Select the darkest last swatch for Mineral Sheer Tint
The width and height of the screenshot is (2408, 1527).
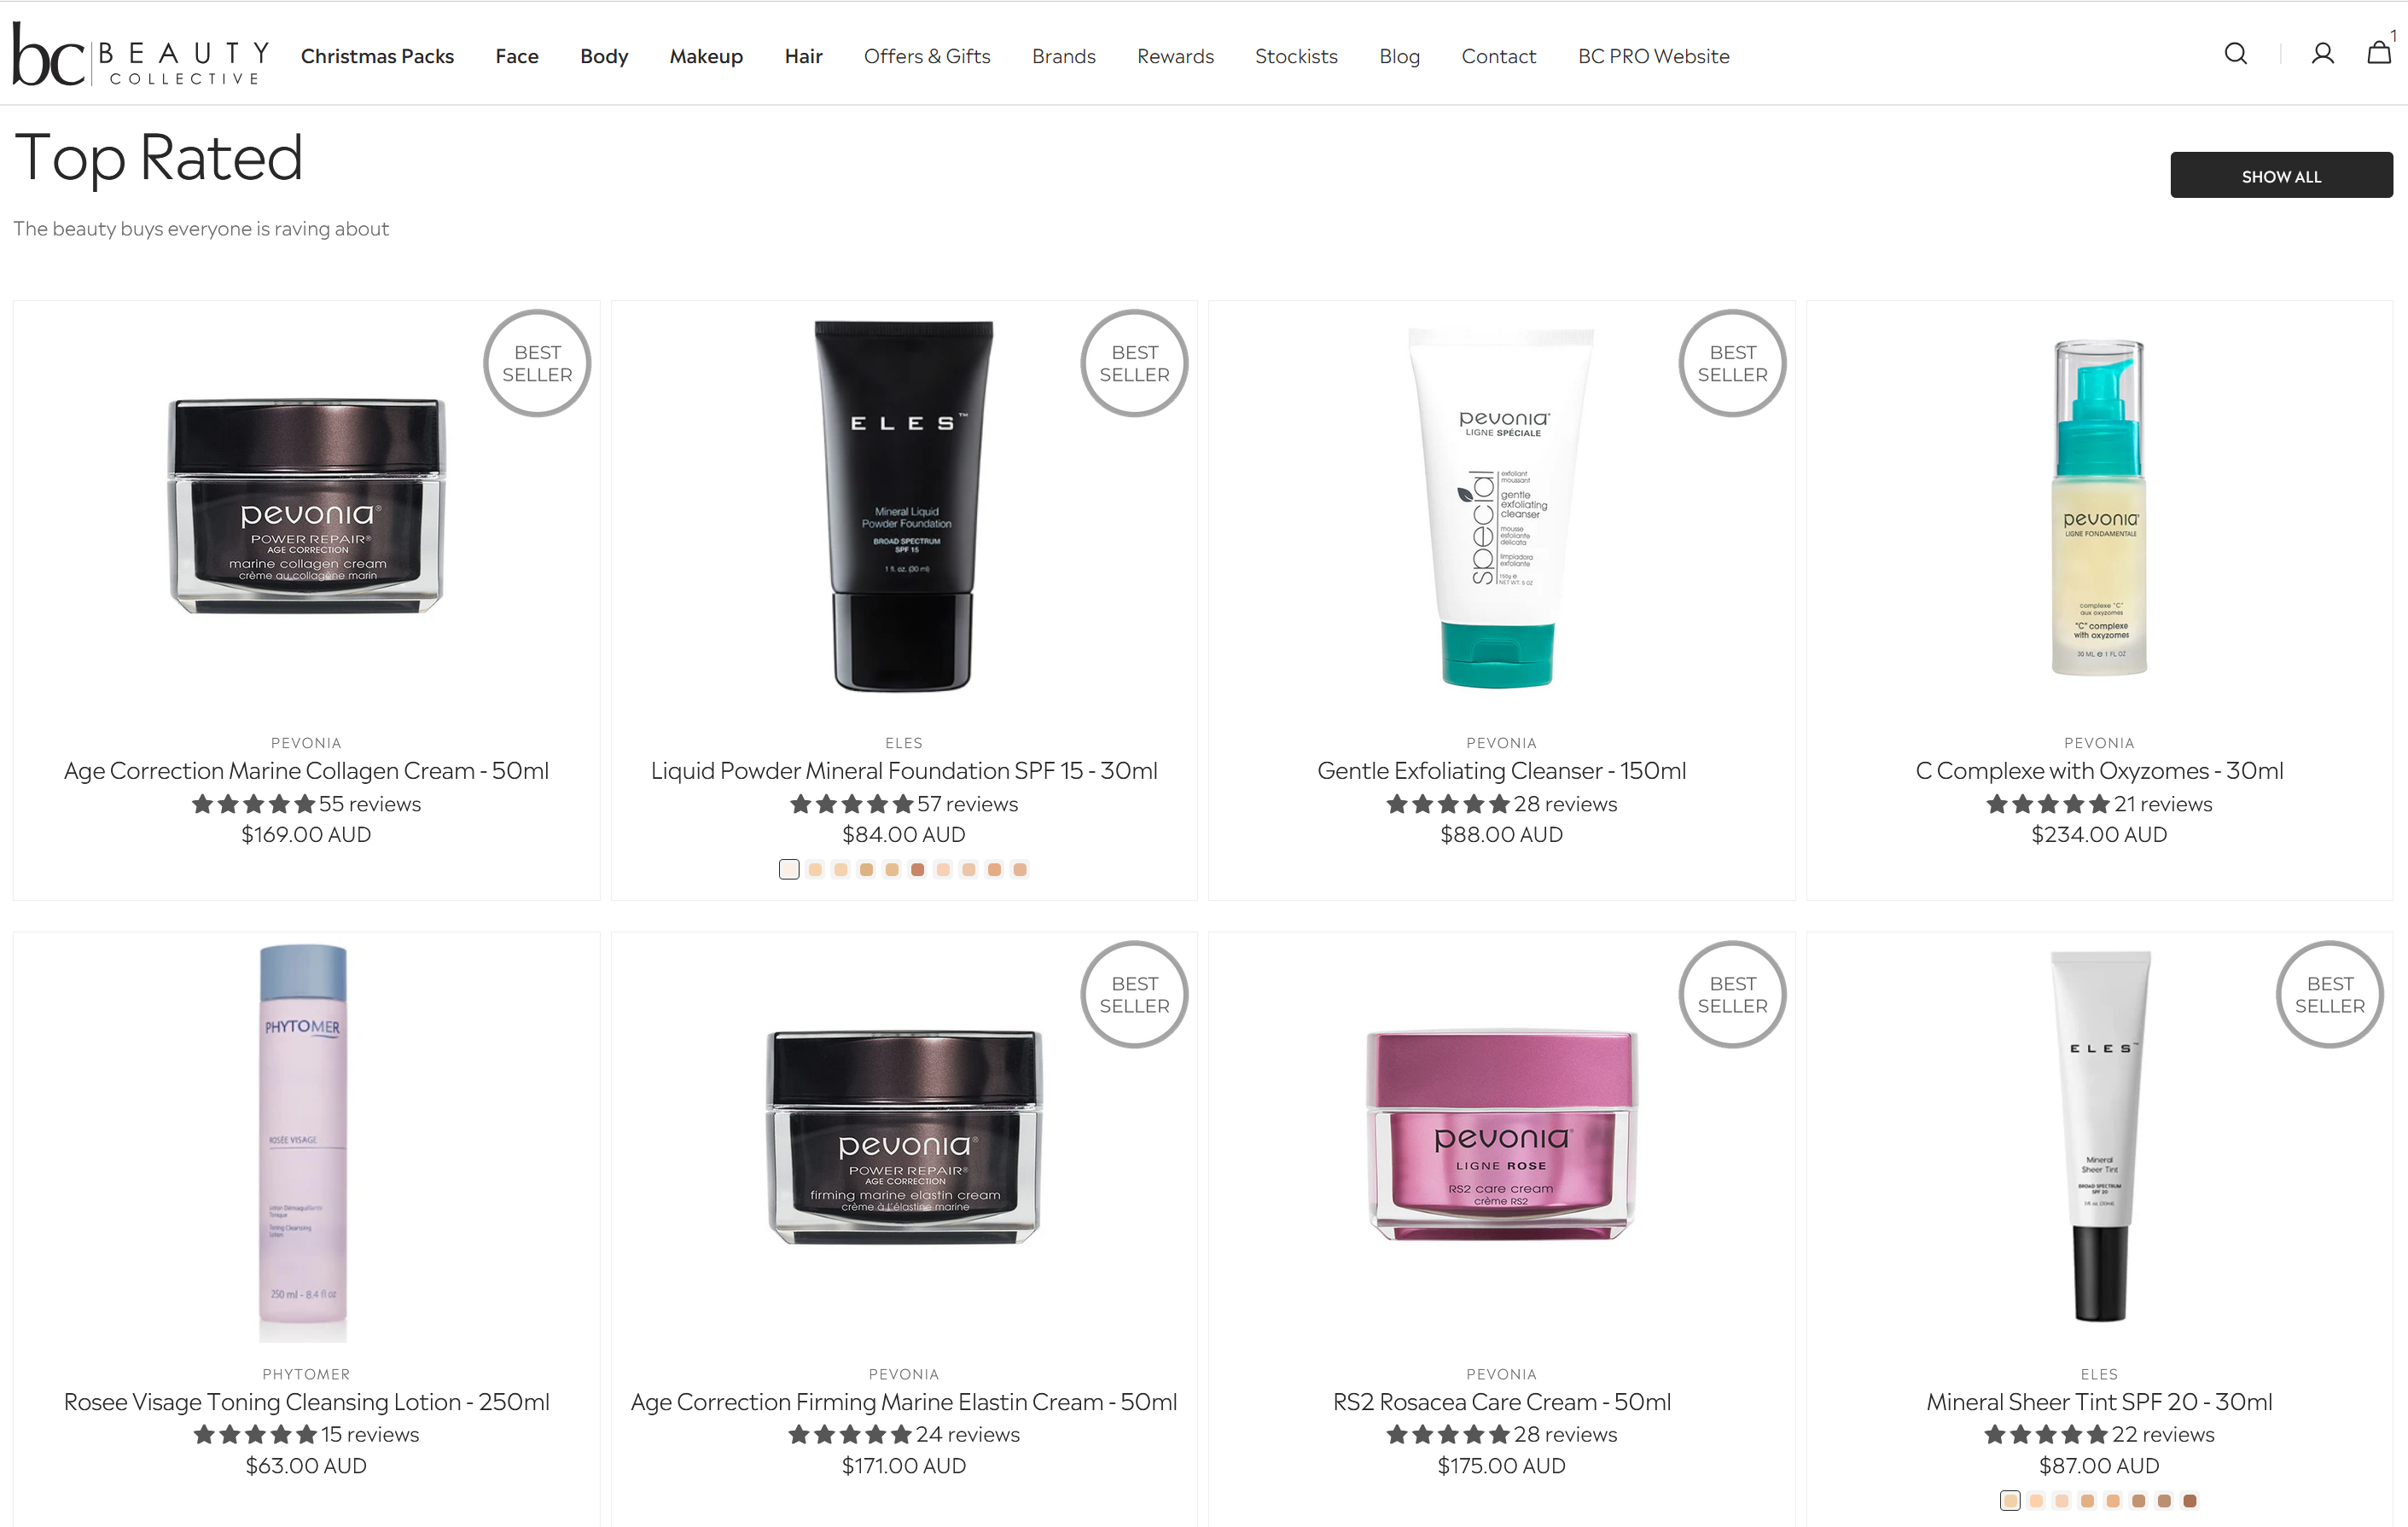(2189, 1500)
